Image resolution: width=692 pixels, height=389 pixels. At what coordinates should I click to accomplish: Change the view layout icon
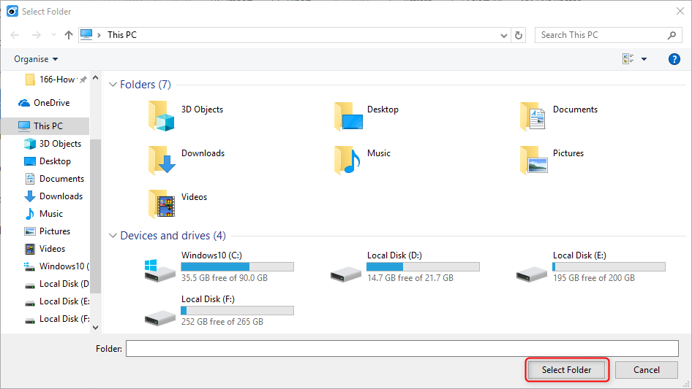click(628, 58)
